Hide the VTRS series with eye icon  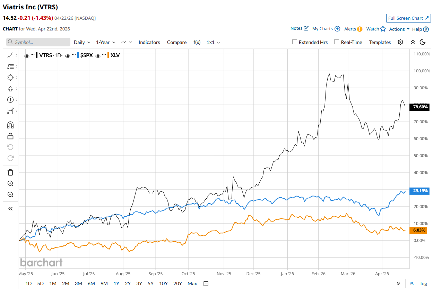[27, 55]
